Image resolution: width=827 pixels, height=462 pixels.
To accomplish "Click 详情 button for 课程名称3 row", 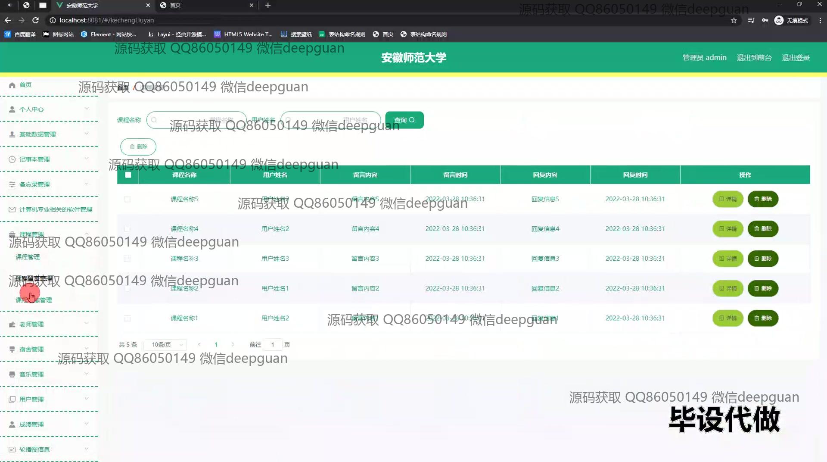I will (x=728, y=259).
